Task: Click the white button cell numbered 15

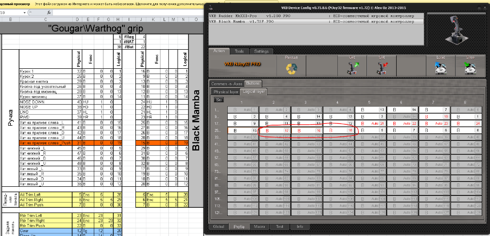Action: click(x=244, y=130)
